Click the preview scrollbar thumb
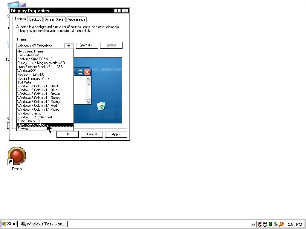 click(88, 84)
